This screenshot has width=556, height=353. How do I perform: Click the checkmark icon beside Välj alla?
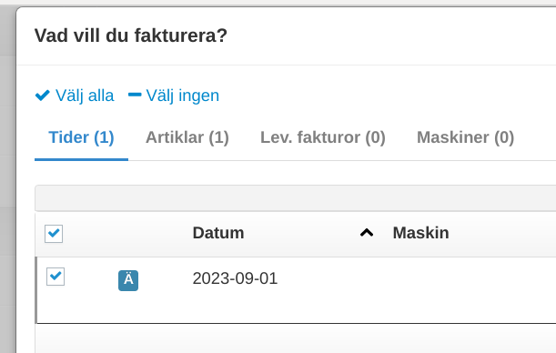point(43,95)
